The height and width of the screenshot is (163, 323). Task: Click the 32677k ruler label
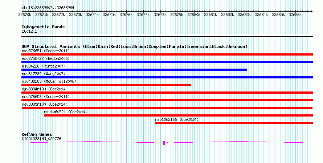[x=143, y=15]
